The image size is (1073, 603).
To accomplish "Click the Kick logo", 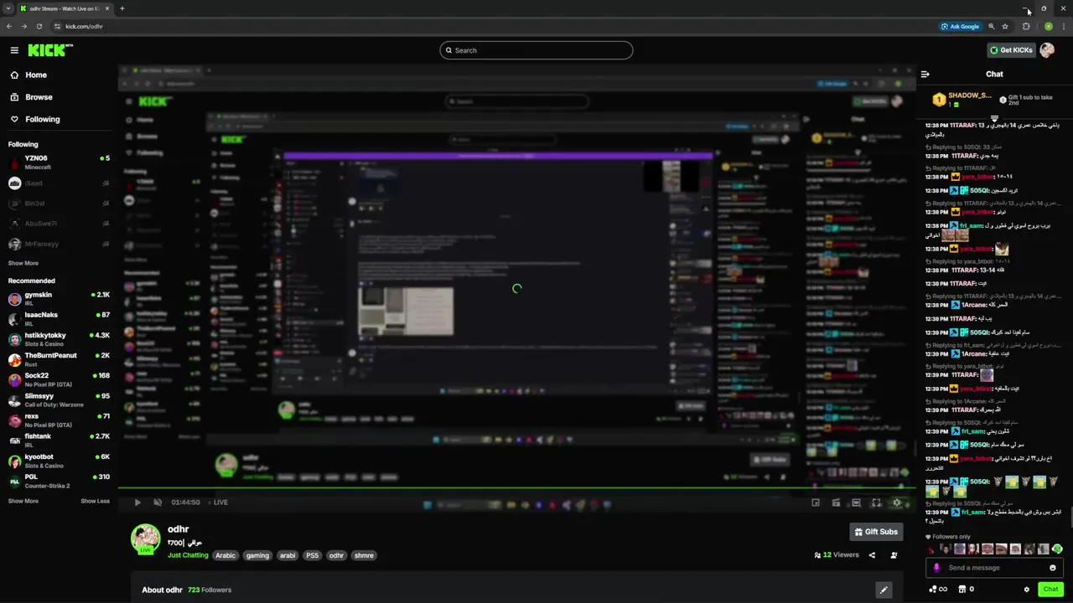I will pyautogui.click(x=50, y=50).
